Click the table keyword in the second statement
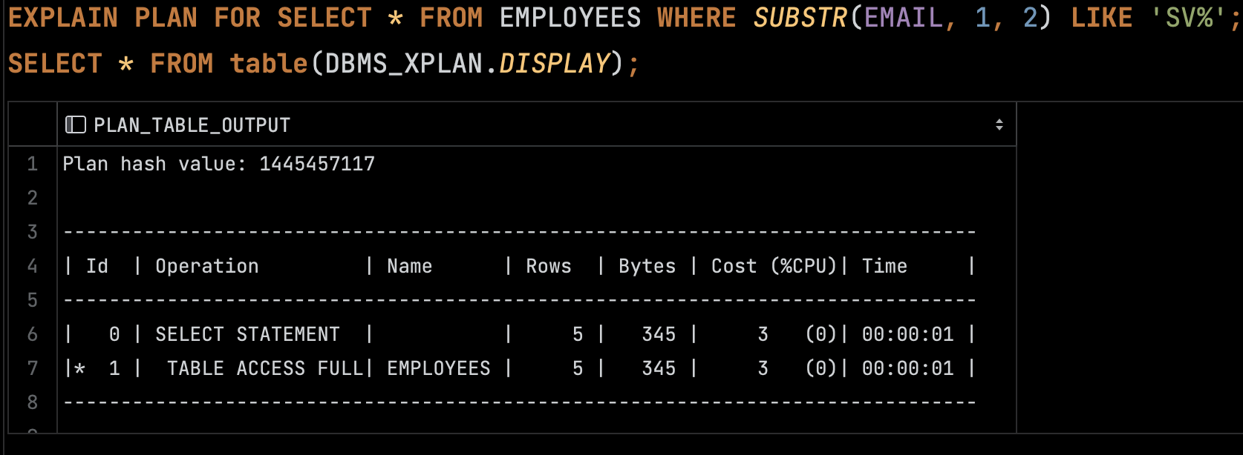The height and width of the screenshot is (455, 1243). (269, 64)
